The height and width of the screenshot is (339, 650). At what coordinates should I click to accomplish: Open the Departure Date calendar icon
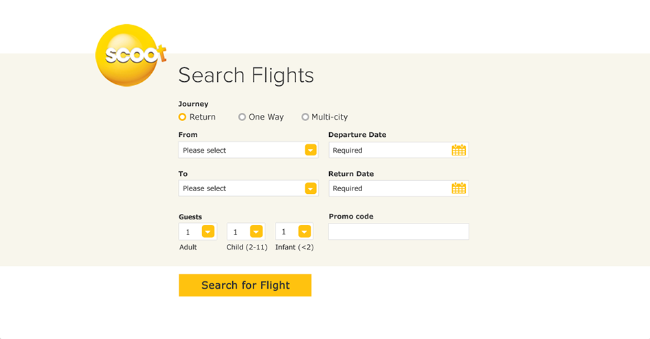458,150
